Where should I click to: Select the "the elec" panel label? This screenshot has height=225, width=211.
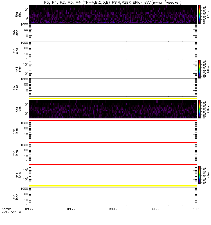coord(15,87)
